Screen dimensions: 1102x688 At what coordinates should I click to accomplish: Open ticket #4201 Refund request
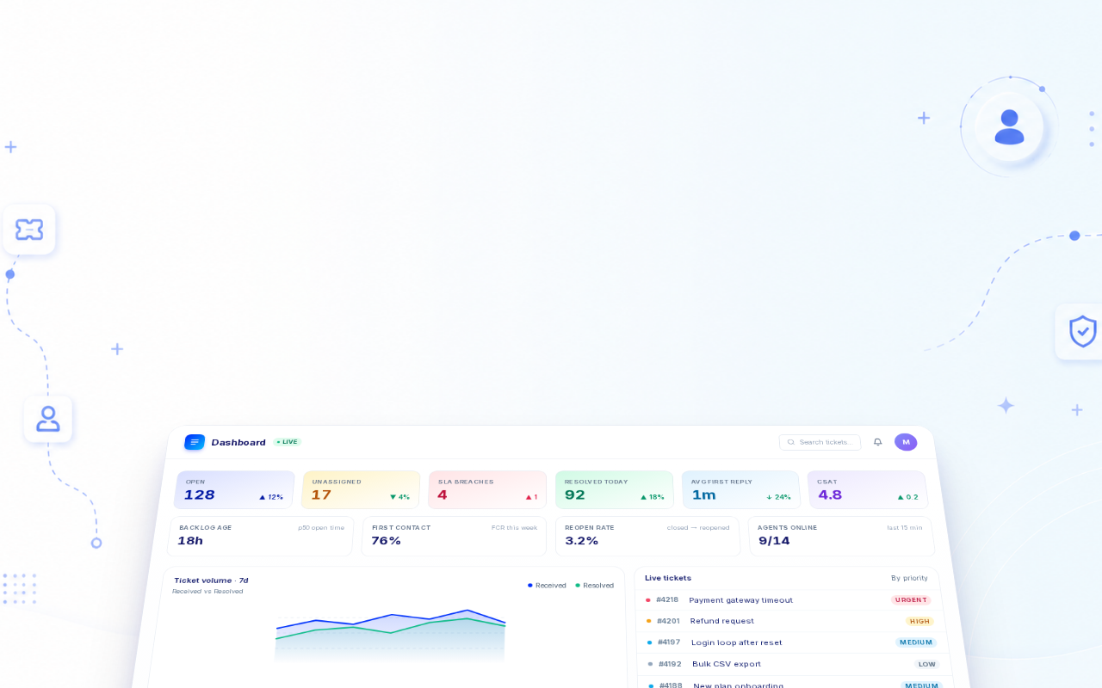tap(789, 621)
